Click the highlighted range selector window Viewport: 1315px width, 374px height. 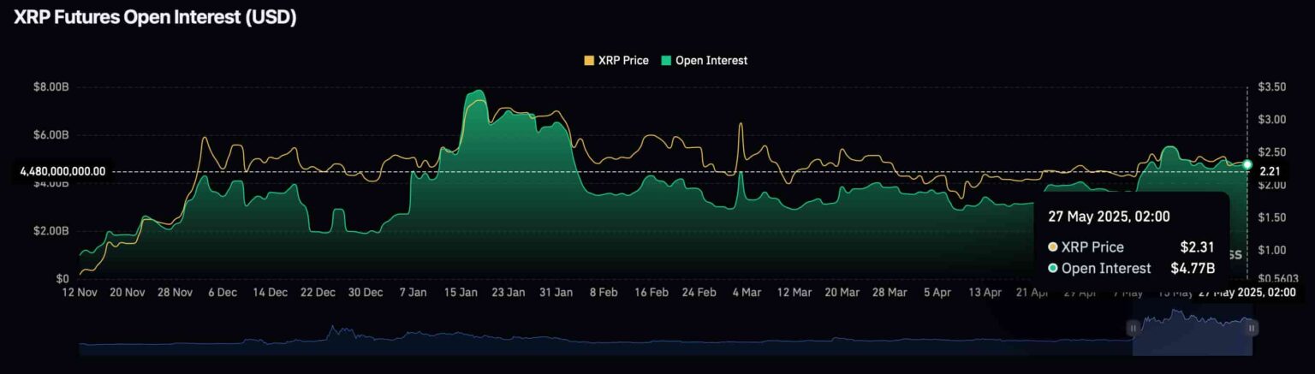coord(1193,332)
